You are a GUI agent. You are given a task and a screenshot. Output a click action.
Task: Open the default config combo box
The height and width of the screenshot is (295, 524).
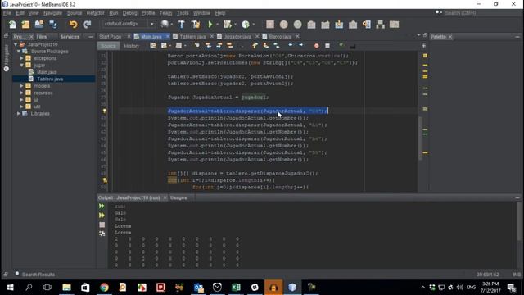click(129, 24)
